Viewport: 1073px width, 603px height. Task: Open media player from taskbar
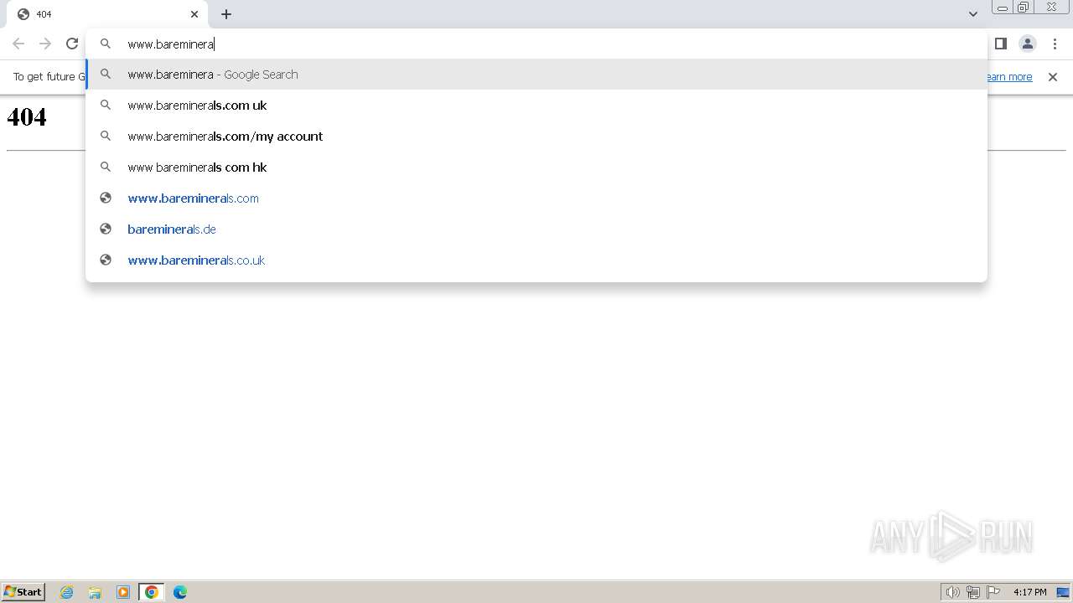(x=123, y=592)
